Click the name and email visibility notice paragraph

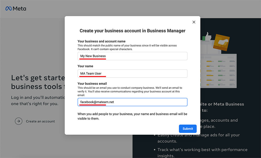132,116
